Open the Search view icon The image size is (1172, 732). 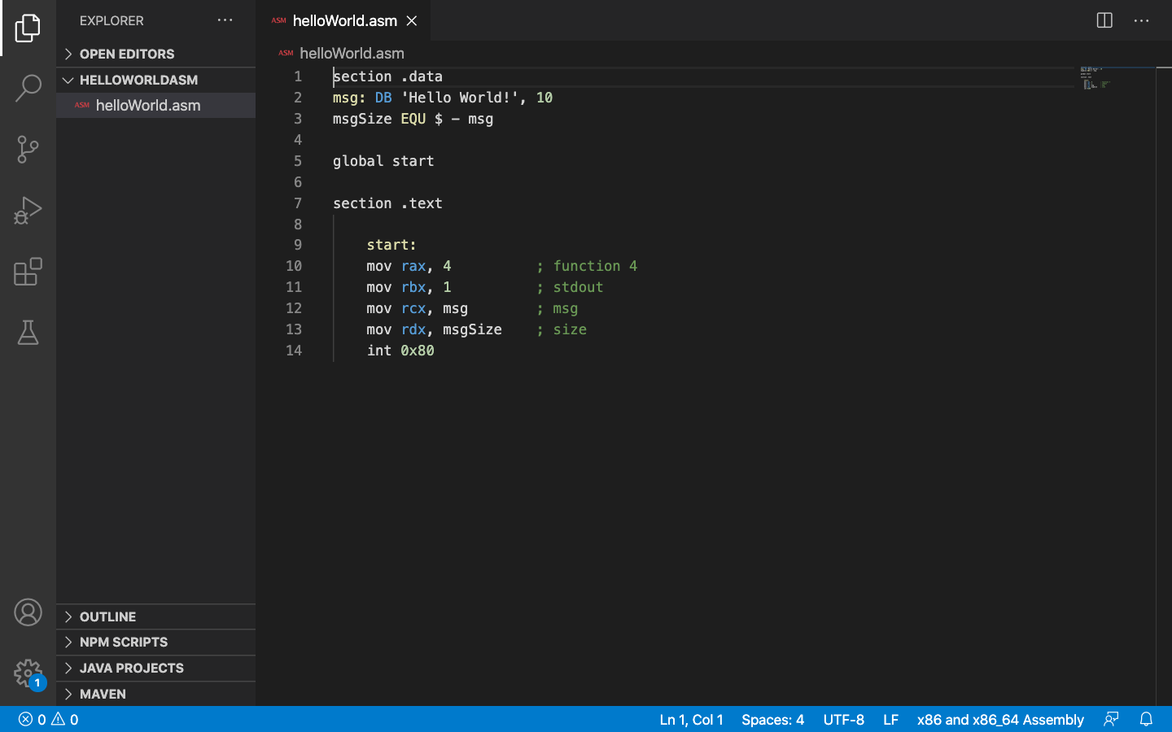coord(28,88)
